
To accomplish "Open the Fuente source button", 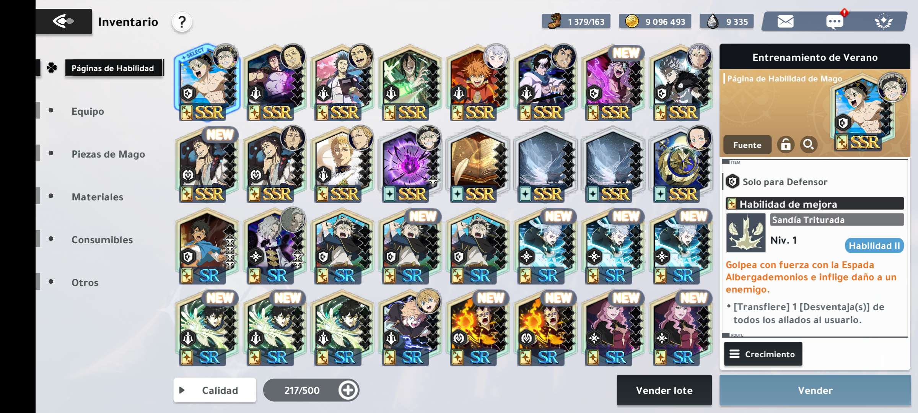I will click(747, 145).
